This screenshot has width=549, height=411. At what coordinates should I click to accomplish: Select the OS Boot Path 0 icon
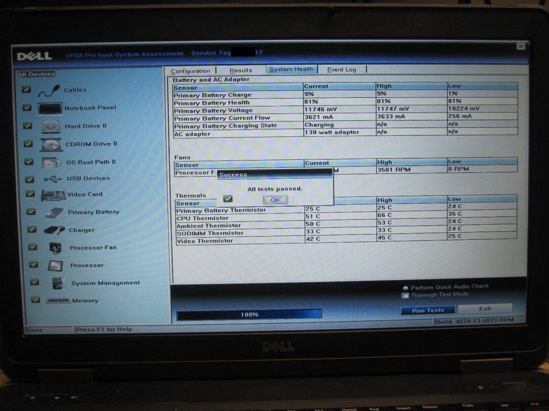(x=51, y=163)
